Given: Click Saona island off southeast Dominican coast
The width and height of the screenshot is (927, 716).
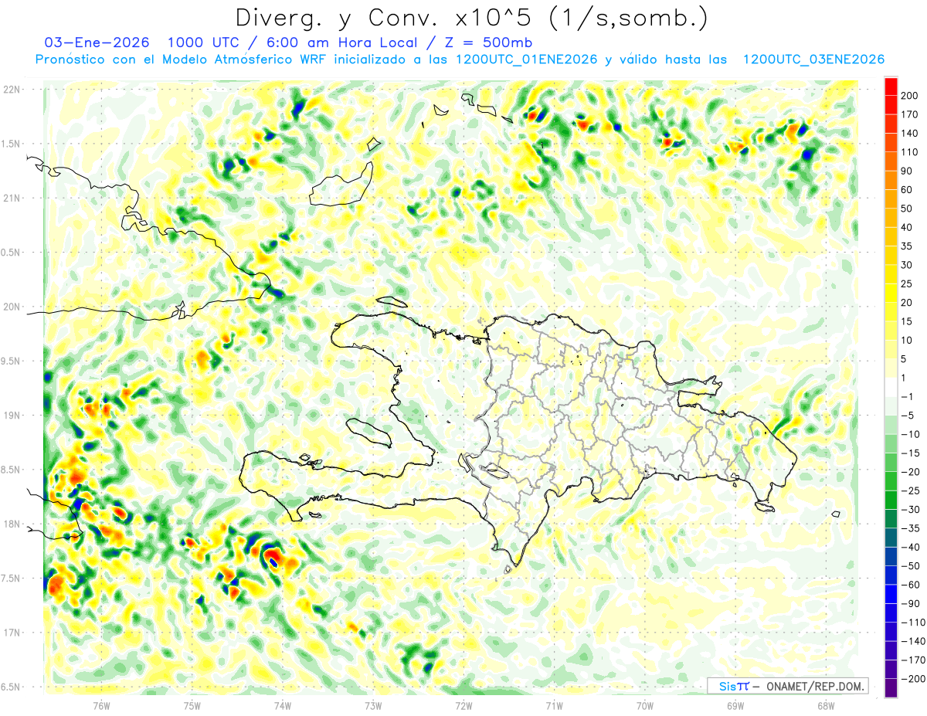Looking at the screenshot, I should (765, 507).
